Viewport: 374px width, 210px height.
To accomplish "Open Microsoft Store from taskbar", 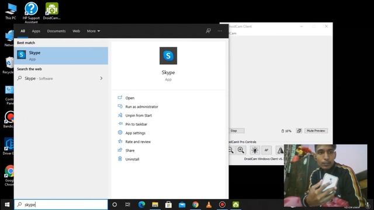I will pyautogui.click(x=168, y=205).
